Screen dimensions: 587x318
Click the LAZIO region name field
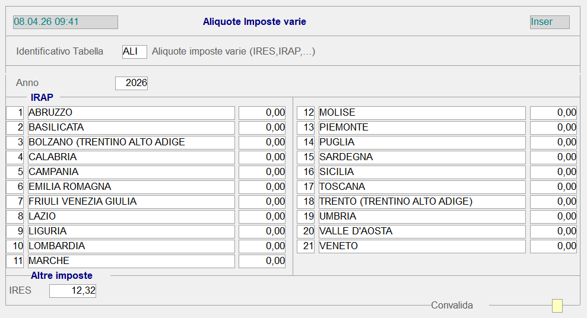click(131, 217)
